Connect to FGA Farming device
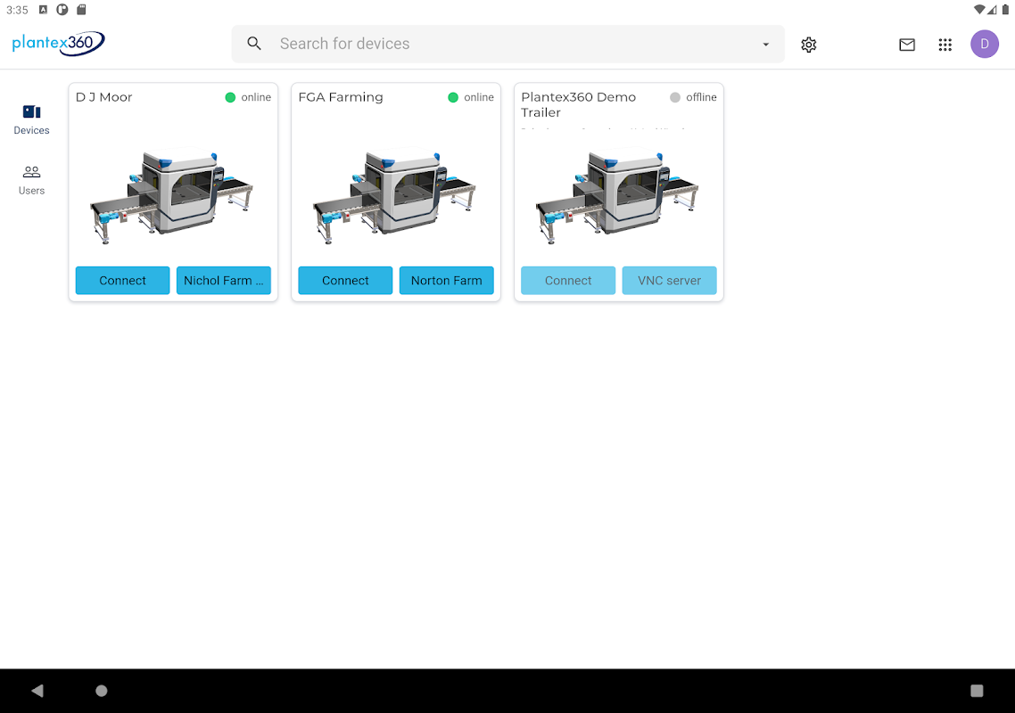This screenshot has width=1015, height=713. click(x=345, y=280)
